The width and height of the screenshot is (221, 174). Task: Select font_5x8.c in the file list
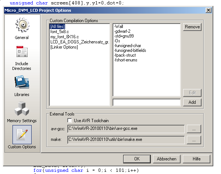(60, 32)
